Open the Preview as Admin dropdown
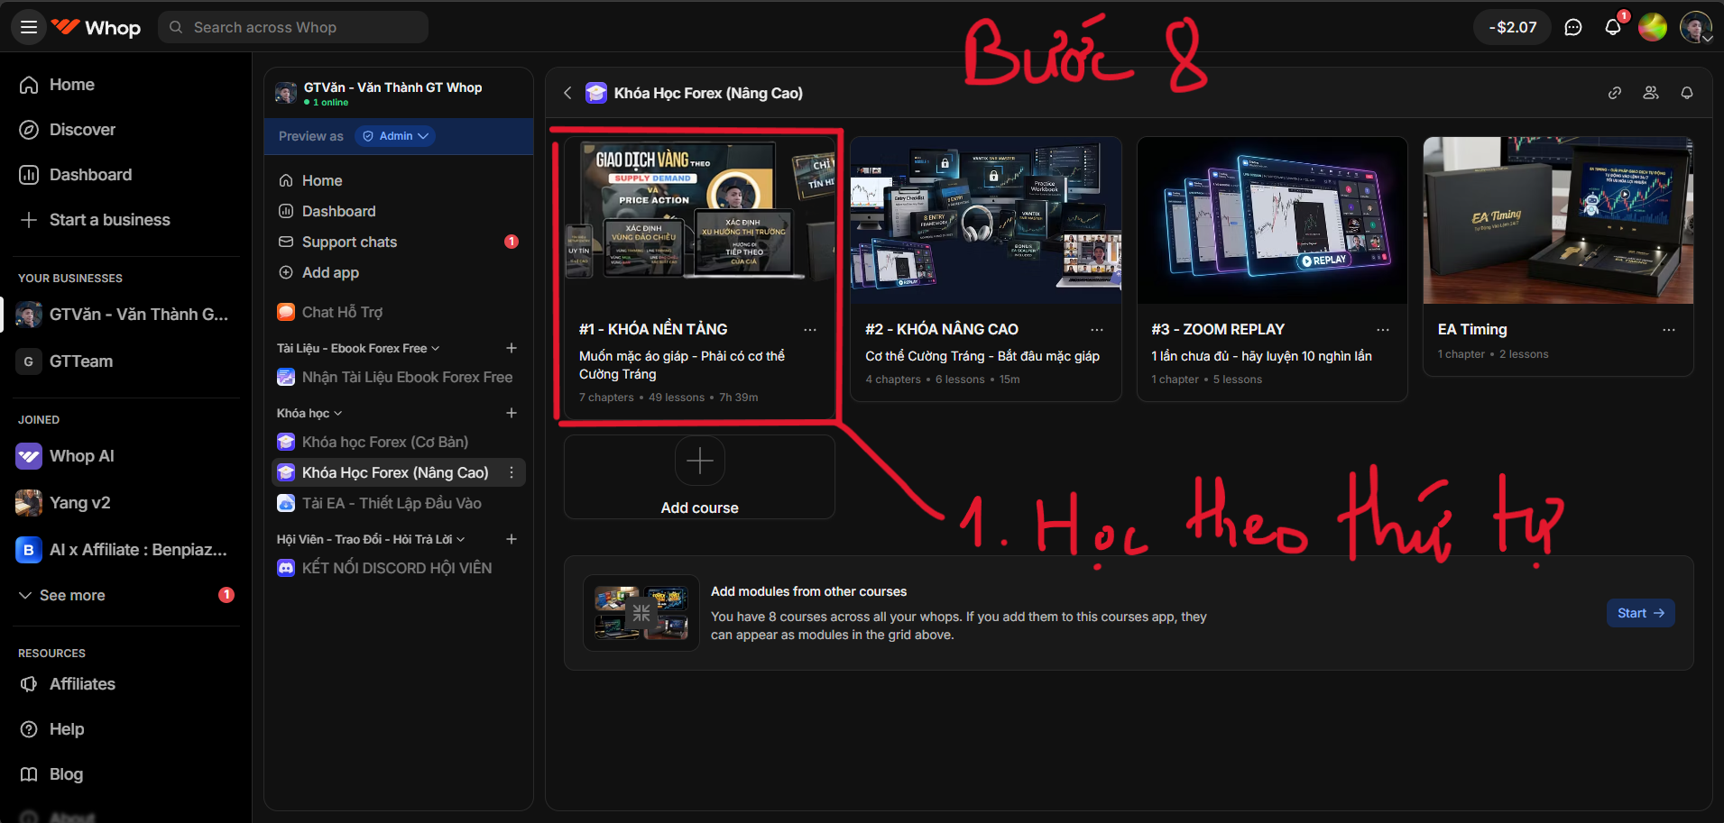 [x=395, y=136]
